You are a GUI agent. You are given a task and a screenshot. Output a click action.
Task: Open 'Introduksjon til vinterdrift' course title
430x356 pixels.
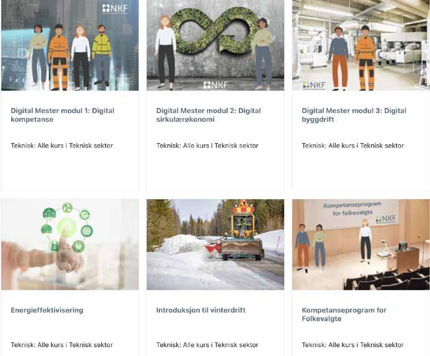coord(201,310)
